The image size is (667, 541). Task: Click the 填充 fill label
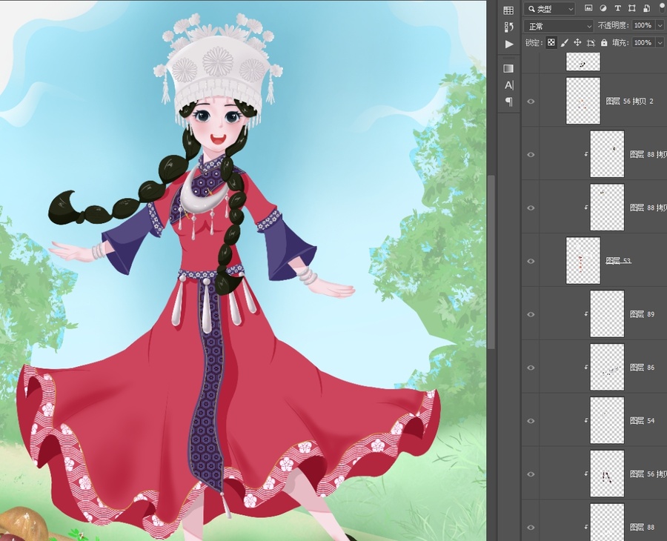click(x=620, y=42)
